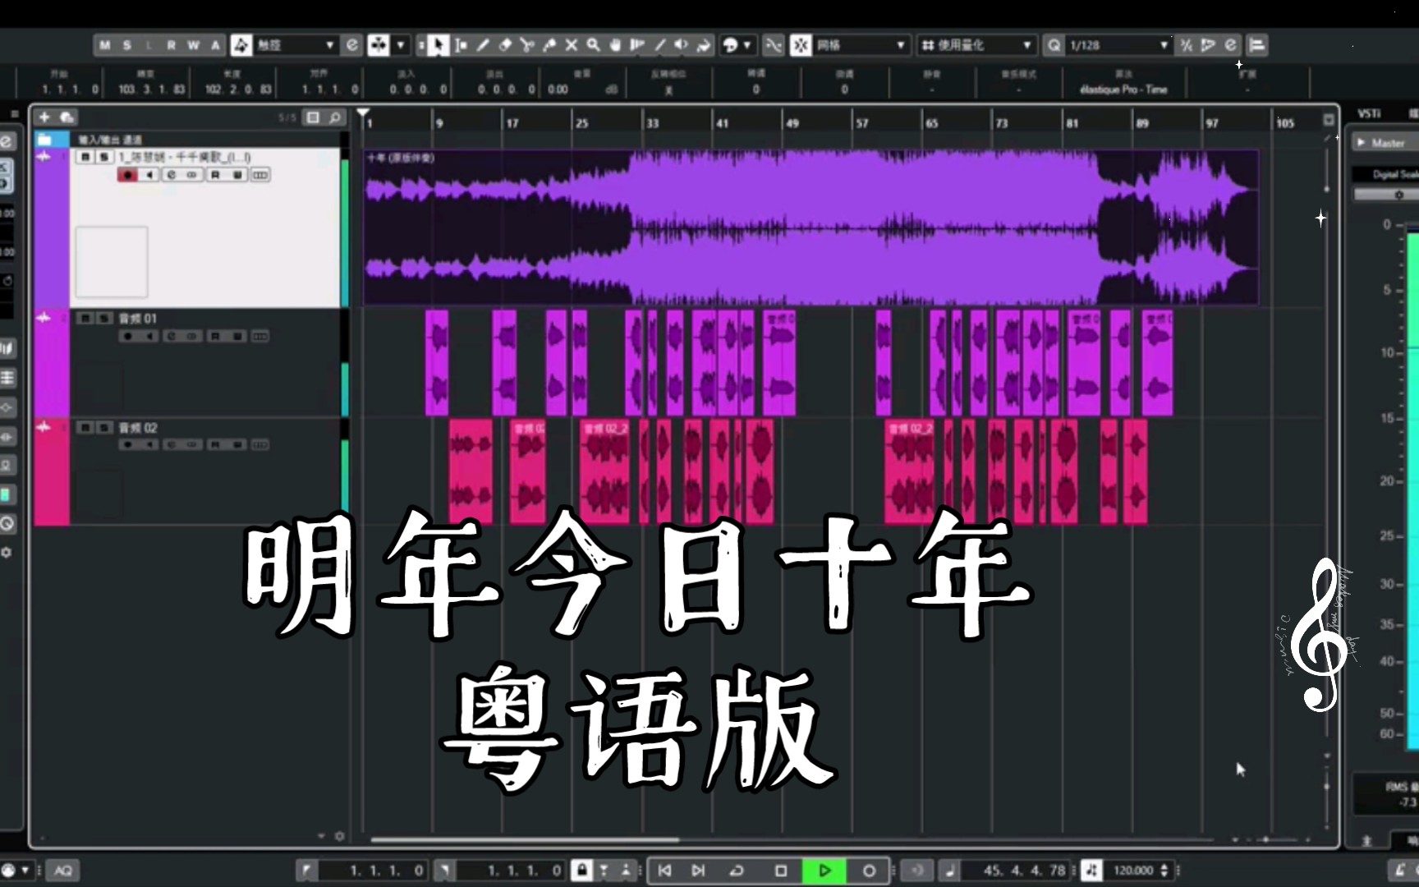Click the AQ button at bottom left
The image size is (1419, 887).
(63, 870)
